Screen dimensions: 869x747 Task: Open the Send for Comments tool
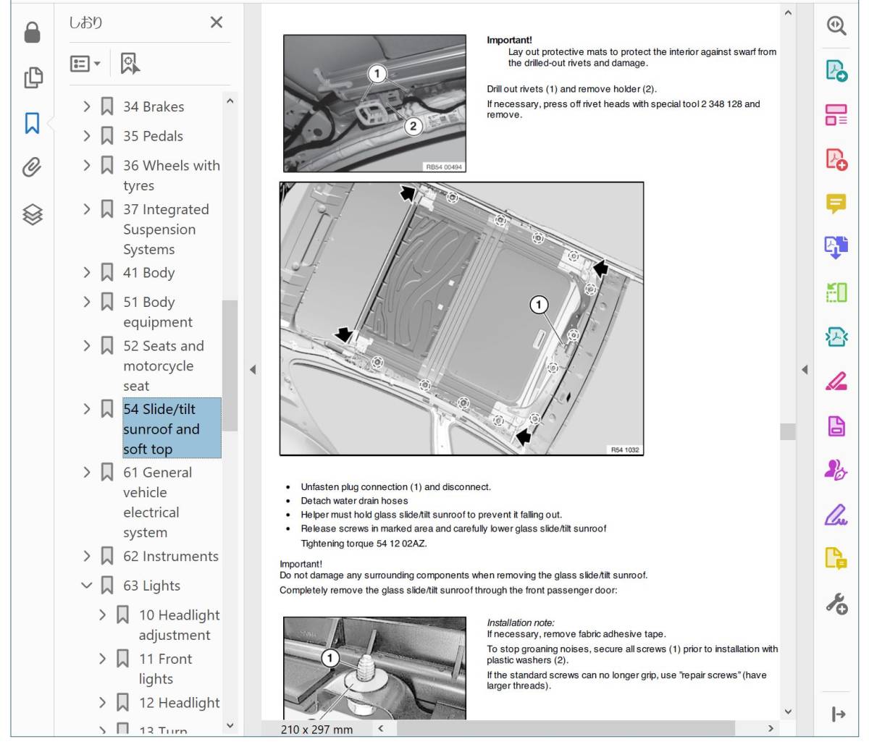836,559
